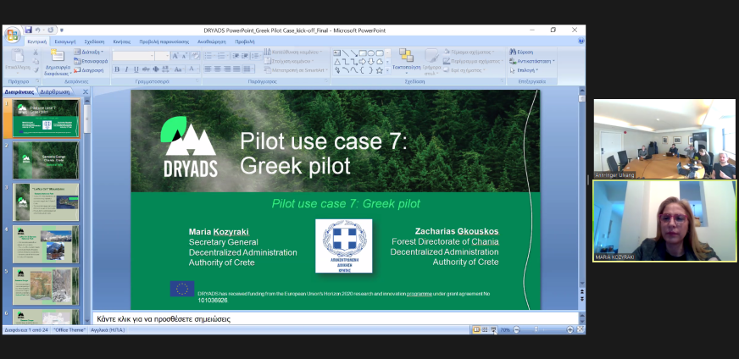Click the Office button logo
The image size is (739, 359).
(13, 35)
